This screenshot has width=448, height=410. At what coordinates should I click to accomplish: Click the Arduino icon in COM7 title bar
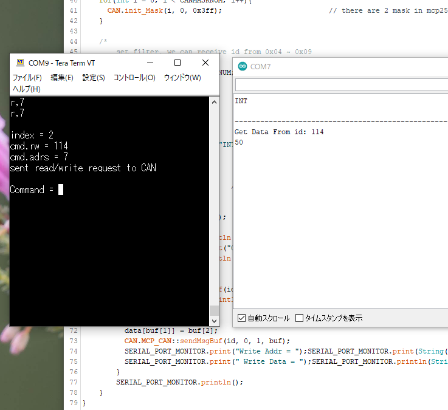point(243,67)
